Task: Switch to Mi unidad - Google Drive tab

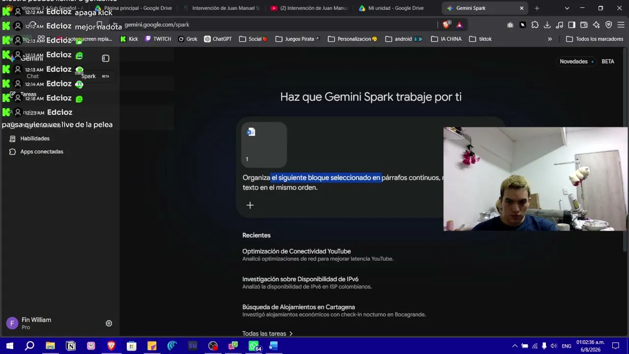Action: (397, 8)
